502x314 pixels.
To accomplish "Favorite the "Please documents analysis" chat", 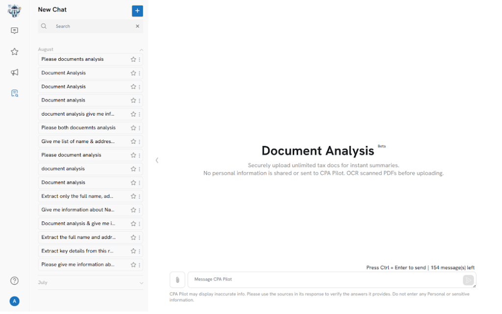I will pos(132,59).
